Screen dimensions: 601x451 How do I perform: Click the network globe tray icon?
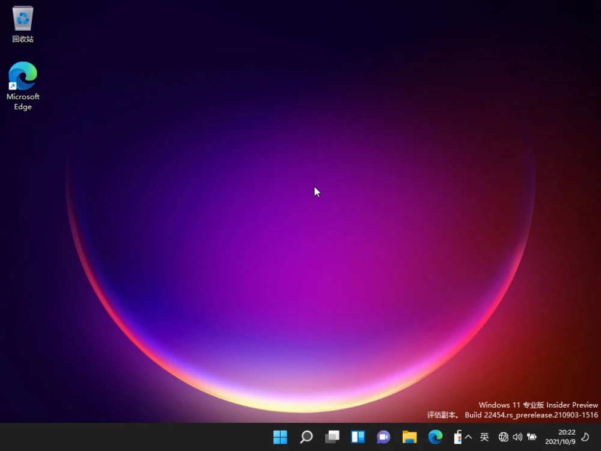[x=504, y=437]
